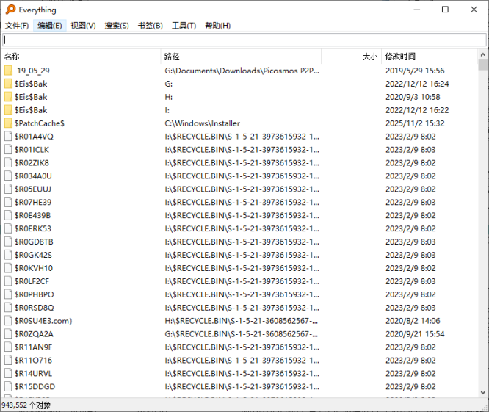Click date 2020/9/21 15:54
The image size is (489, 412).
(x=415, y=334)
